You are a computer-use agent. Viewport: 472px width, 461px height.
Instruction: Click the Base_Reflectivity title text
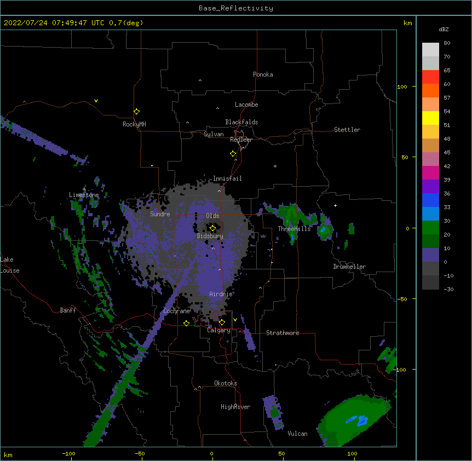[x=236, y=8]
